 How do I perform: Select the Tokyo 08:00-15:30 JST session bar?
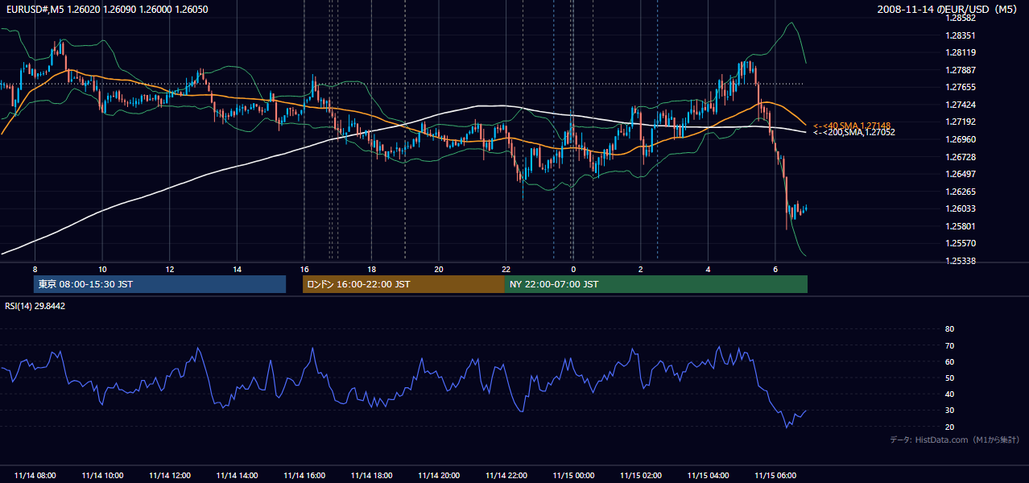160,284
